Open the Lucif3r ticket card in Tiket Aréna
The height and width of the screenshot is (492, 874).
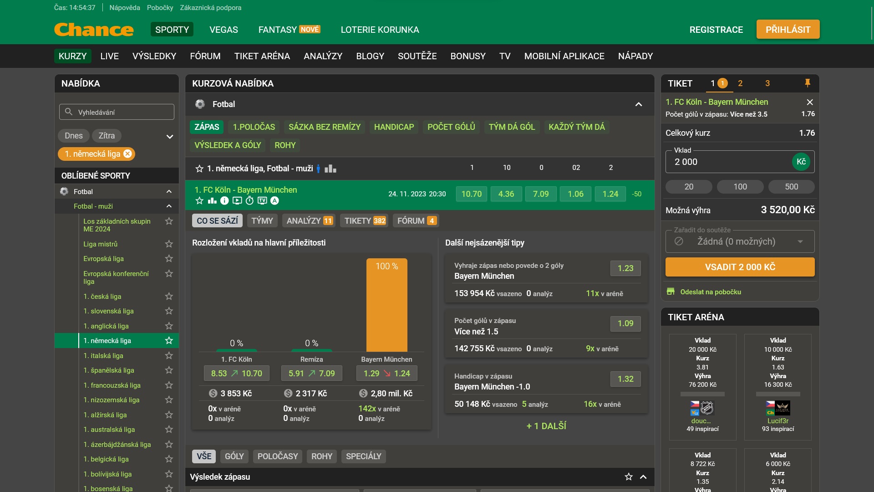click(778, 387)
